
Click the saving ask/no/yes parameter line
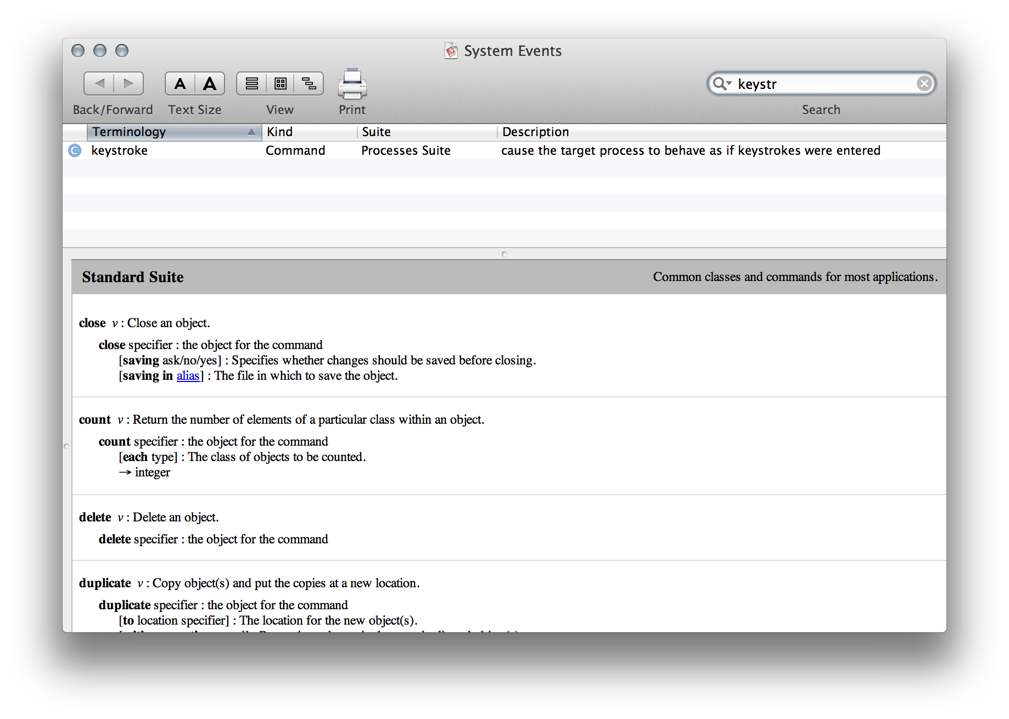328,360
